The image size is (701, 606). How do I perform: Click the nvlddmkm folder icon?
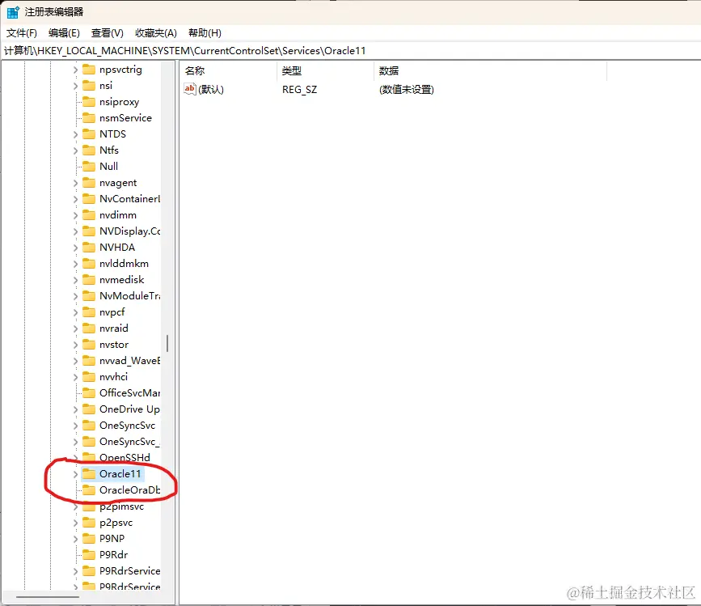(x=89, y=264)
